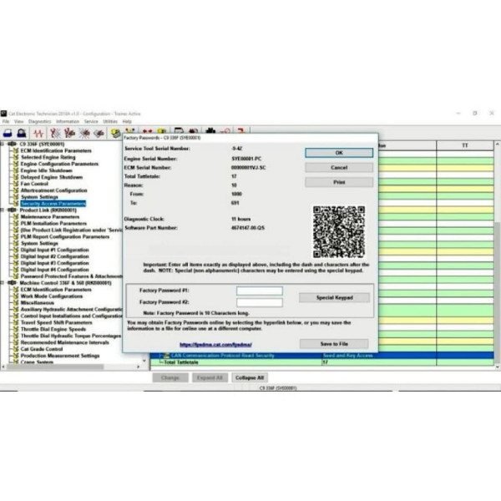Click the C9 336F ECM icon in the tree
Viewport: 501px width, 501px height.
[13, 144]
